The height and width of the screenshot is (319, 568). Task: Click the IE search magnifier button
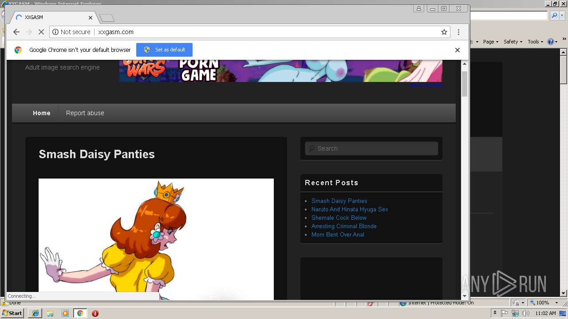coord(554,16)
